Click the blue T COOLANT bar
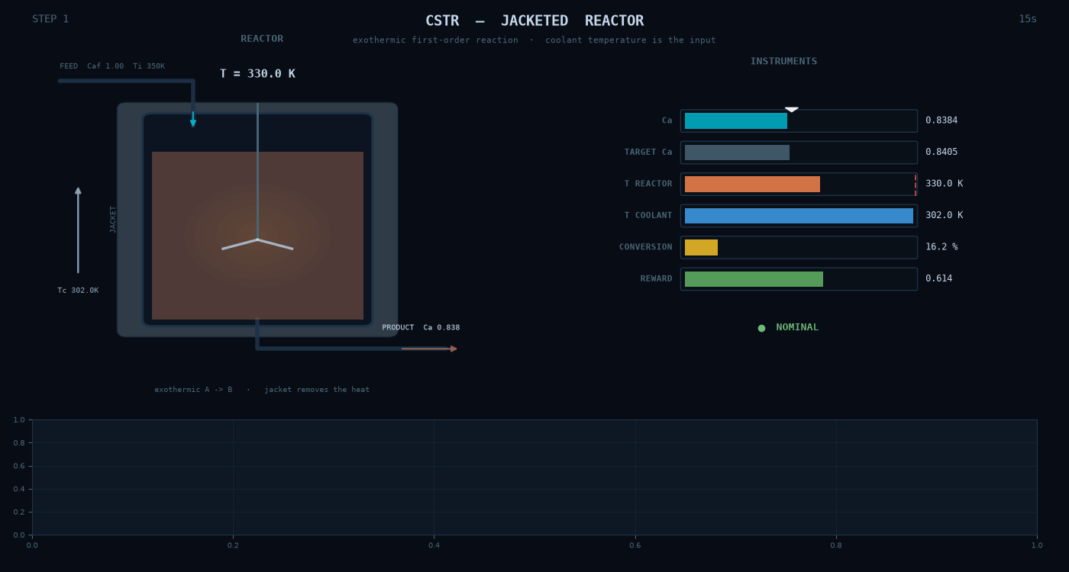 pos(799,216)
